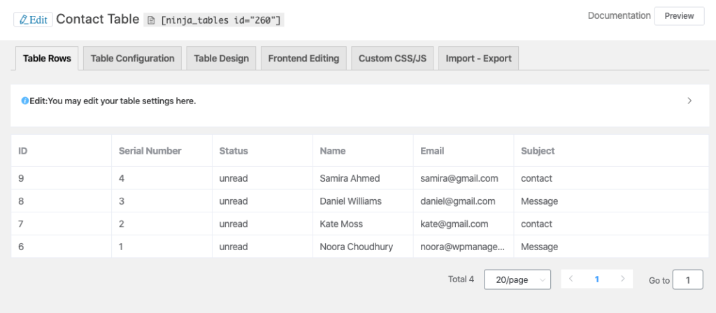Select the Table Rows tab

[x=47, y=59]
